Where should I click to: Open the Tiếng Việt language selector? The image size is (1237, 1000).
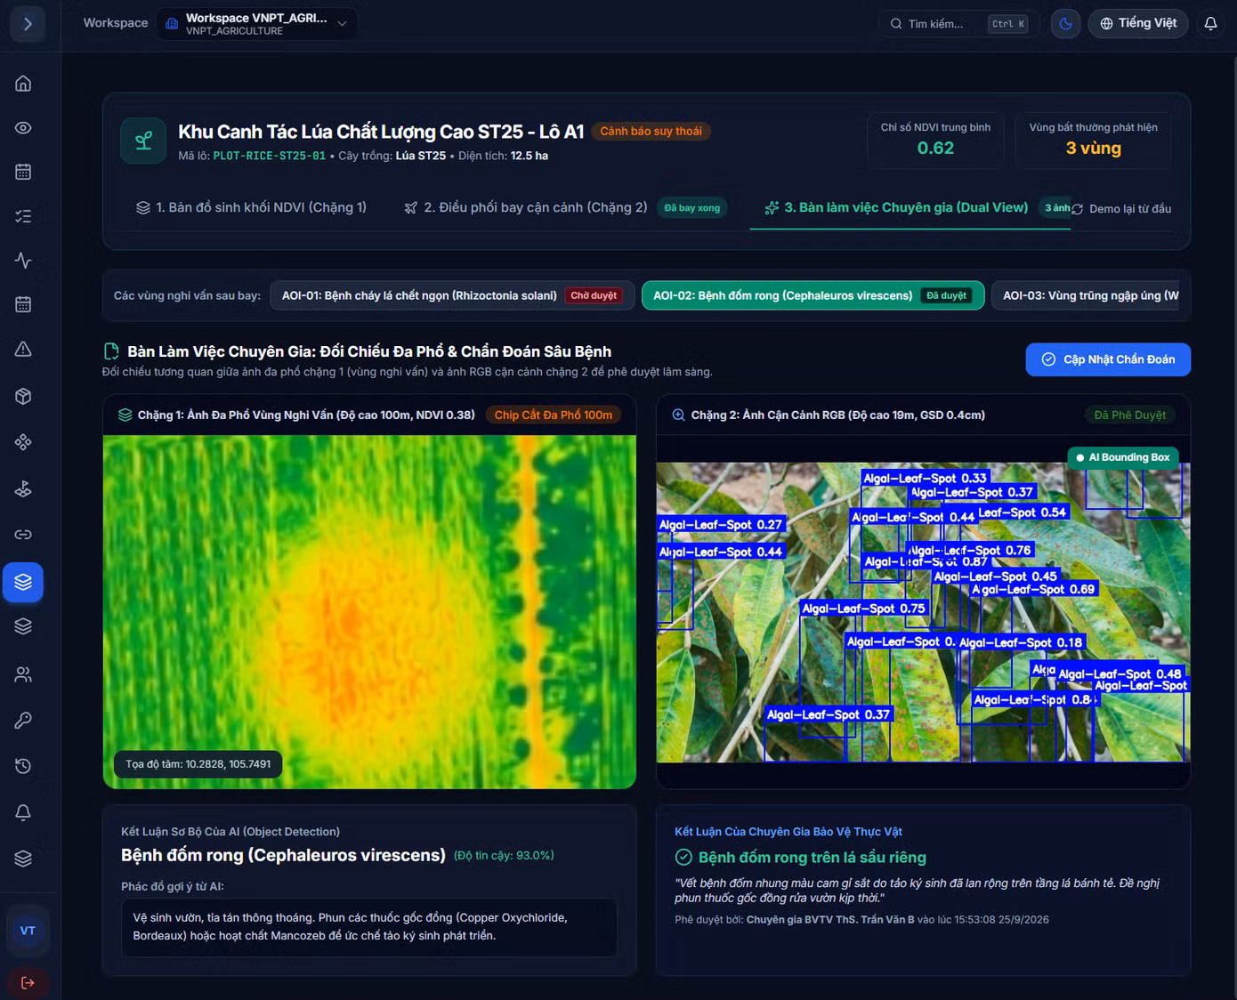click(1138, 24)
